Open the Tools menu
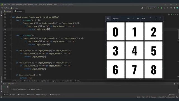Screen dimensions: 179x101 point(40,4)
